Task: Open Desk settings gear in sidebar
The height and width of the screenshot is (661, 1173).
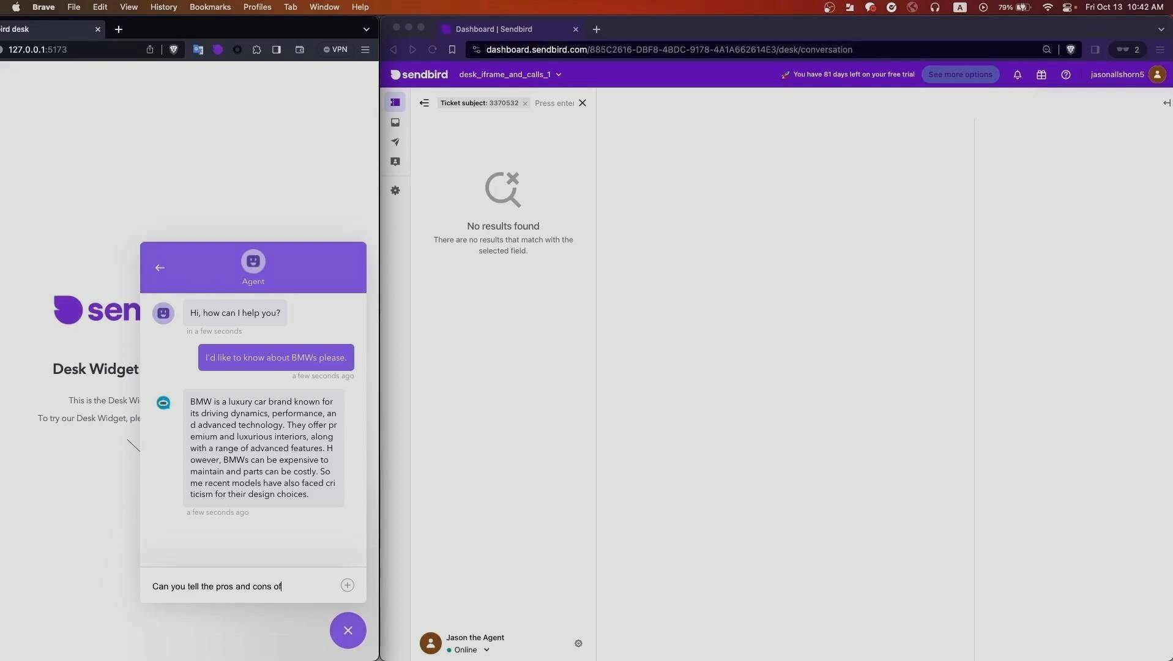Action: [x=395, y=190]
